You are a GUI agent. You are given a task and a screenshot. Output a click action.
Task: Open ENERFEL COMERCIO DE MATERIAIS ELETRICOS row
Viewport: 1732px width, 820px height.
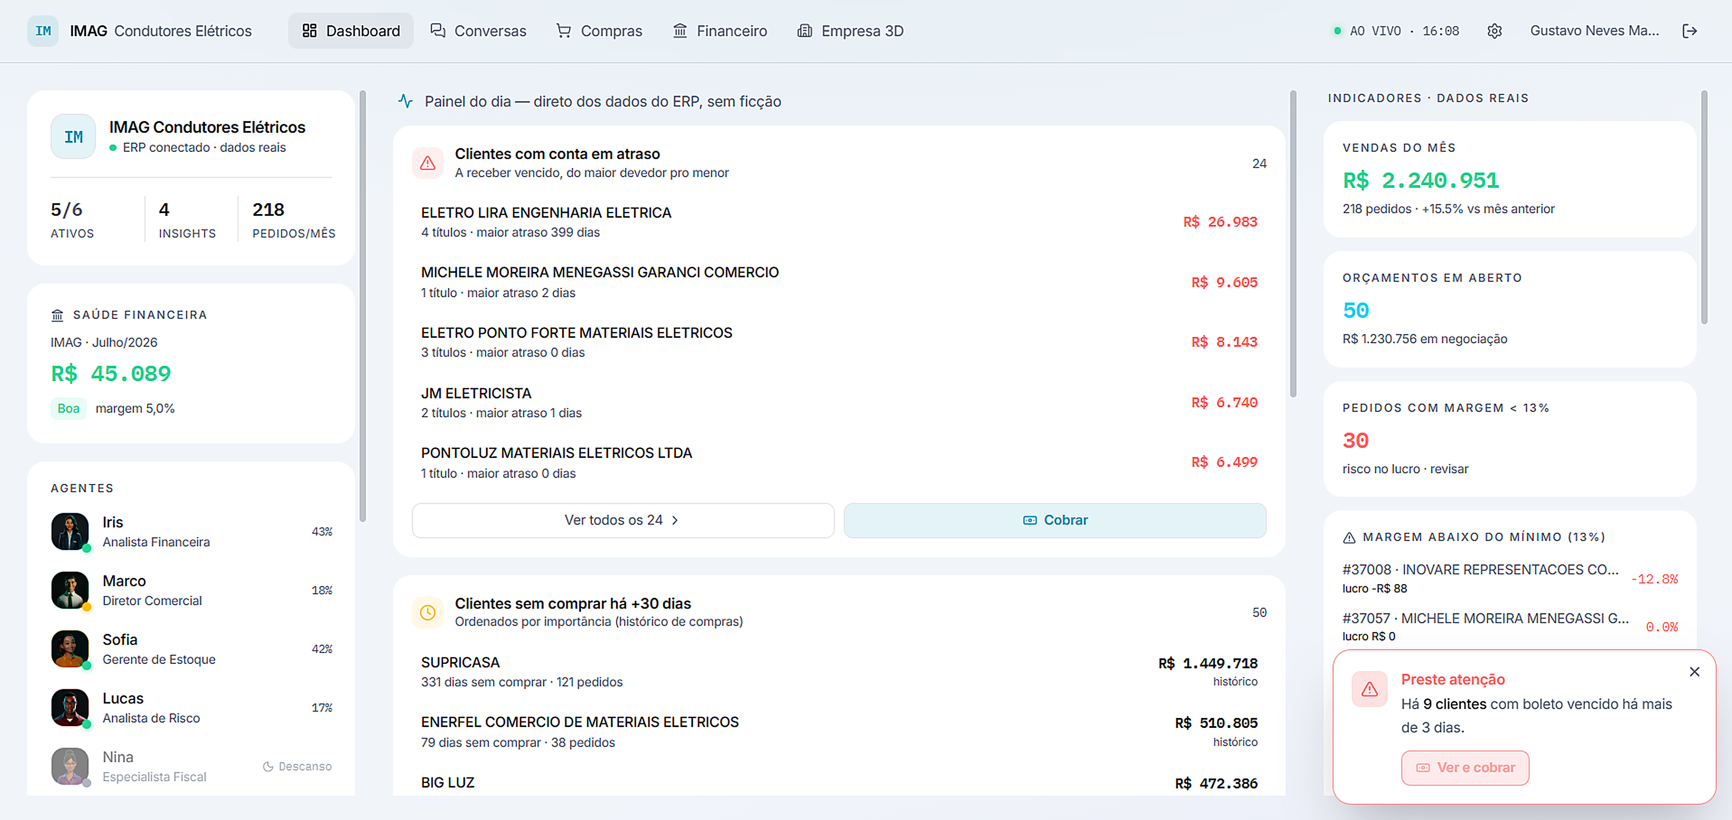pos(839,732)
